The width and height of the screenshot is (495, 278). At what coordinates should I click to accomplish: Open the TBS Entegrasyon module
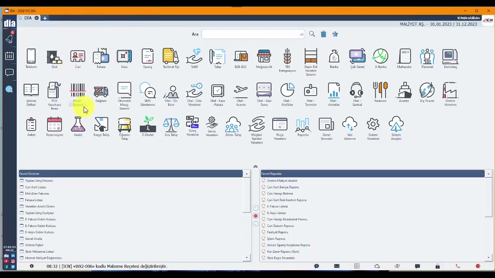click(287, 61)
